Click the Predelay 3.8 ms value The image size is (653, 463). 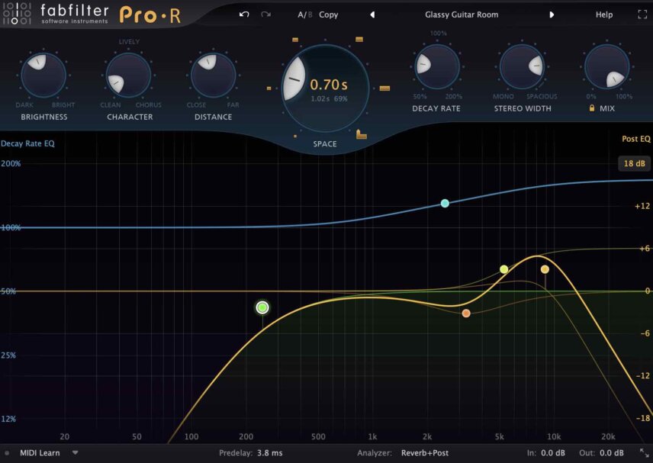(x=269, y=452)
